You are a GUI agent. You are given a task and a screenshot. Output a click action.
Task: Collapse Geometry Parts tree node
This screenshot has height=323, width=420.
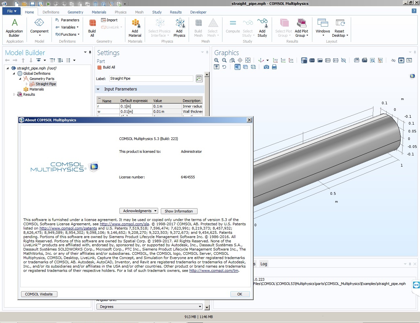pyautogui.click(x=20, y=79)
